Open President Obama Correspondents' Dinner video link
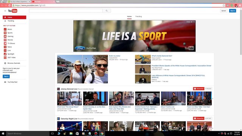The width and height of the screenshot is (242, 136). tap(181, 66)
